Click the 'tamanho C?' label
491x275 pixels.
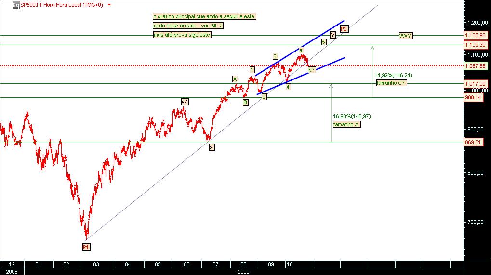391,83
